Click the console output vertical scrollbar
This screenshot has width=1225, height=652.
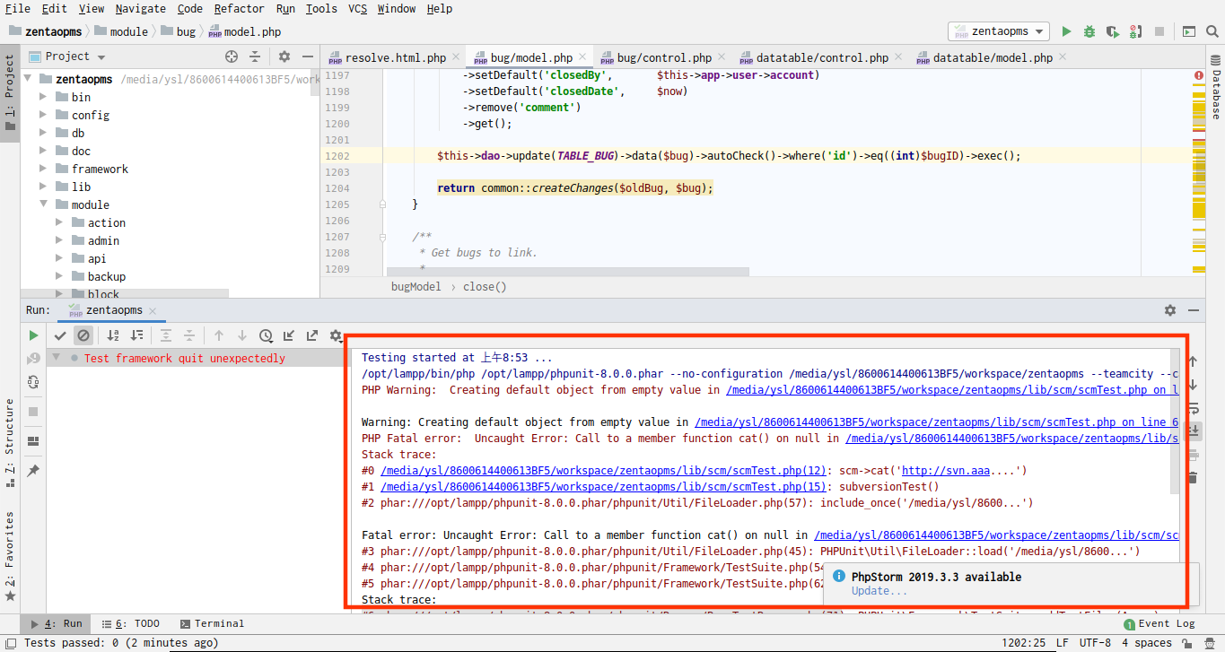1175,422
